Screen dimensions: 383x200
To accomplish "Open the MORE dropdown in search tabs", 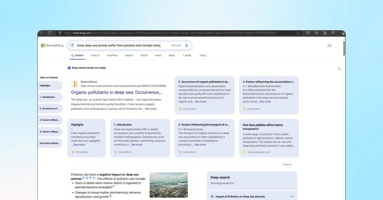I will [x=187, y=55].
